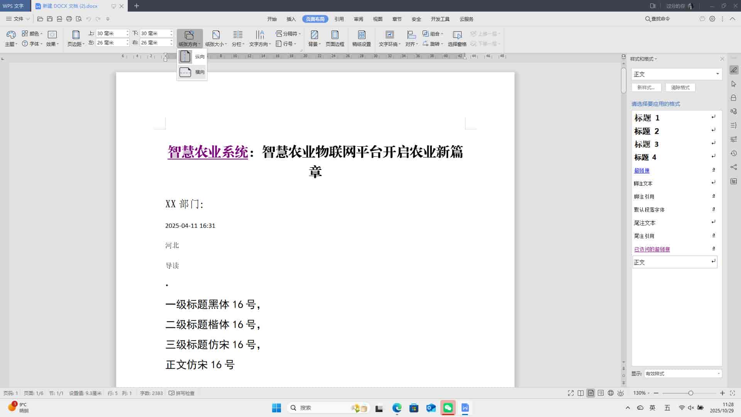Open the current style 正文 combo box

[677, 74]
